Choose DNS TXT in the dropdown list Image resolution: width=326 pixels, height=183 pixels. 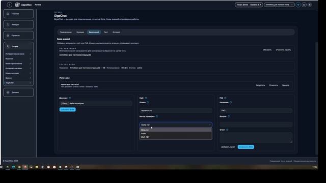point(176,137)
